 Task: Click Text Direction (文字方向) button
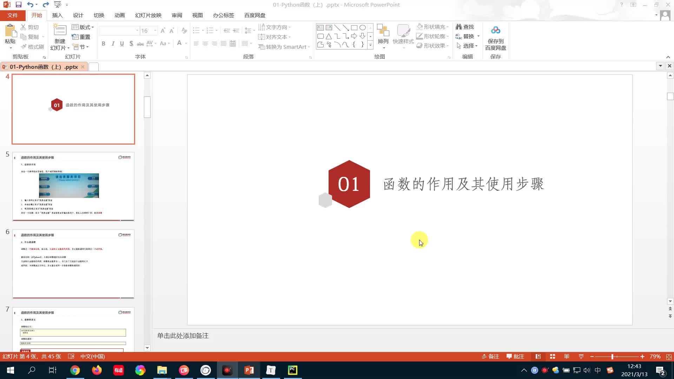[275, 27]
